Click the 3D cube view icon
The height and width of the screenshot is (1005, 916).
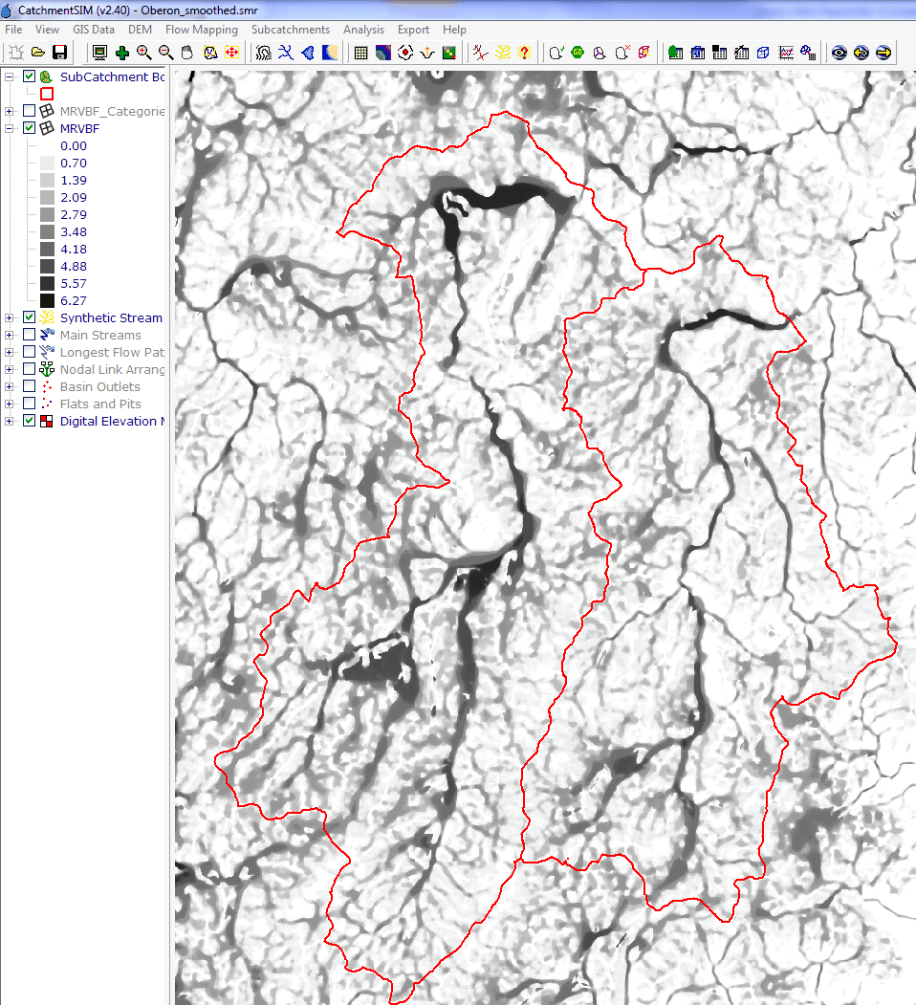click(x=763, y=53)
